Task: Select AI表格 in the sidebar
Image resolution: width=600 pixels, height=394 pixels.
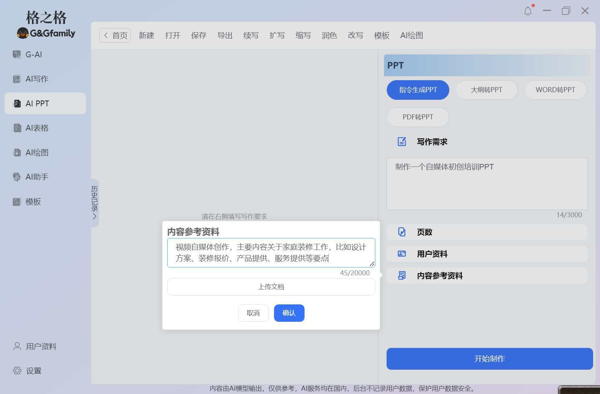Action: pos(37,128)
